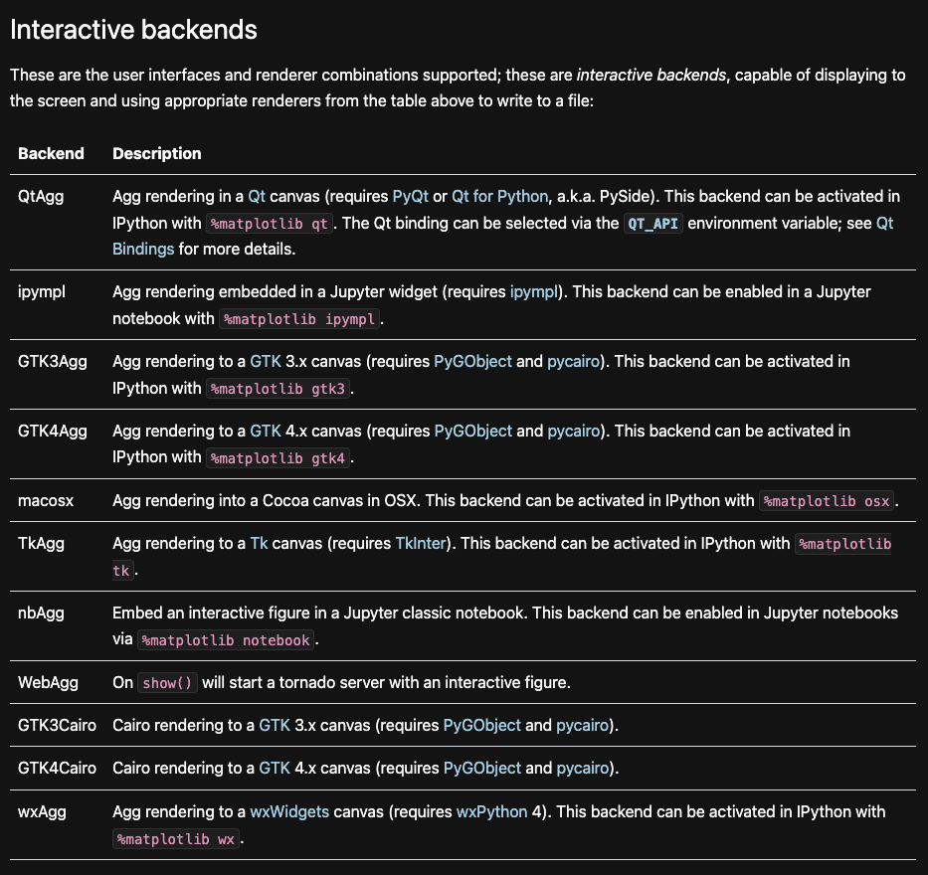Image resolution: width=928 pixels, height=875 pixels.
Task: Click the QtAgg backend cell
Action: tap(41, 197)
